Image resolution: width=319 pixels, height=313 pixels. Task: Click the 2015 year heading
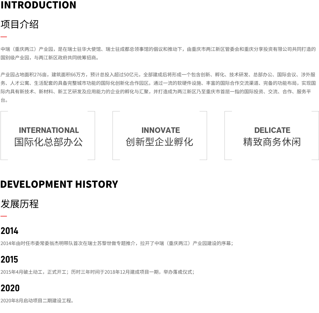[9, 259]
